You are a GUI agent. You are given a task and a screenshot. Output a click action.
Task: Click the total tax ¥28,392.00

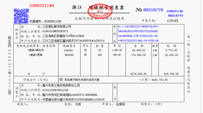click(171, 74)
